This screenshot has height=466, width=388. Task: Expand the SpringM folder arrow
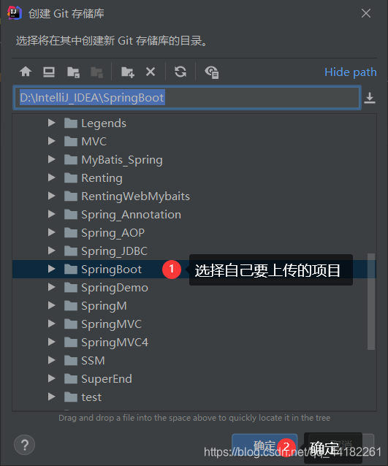[52, 305]
